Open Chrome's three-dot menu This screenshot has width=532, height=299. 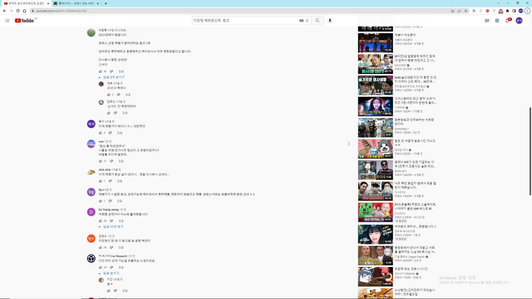point(528,11)
